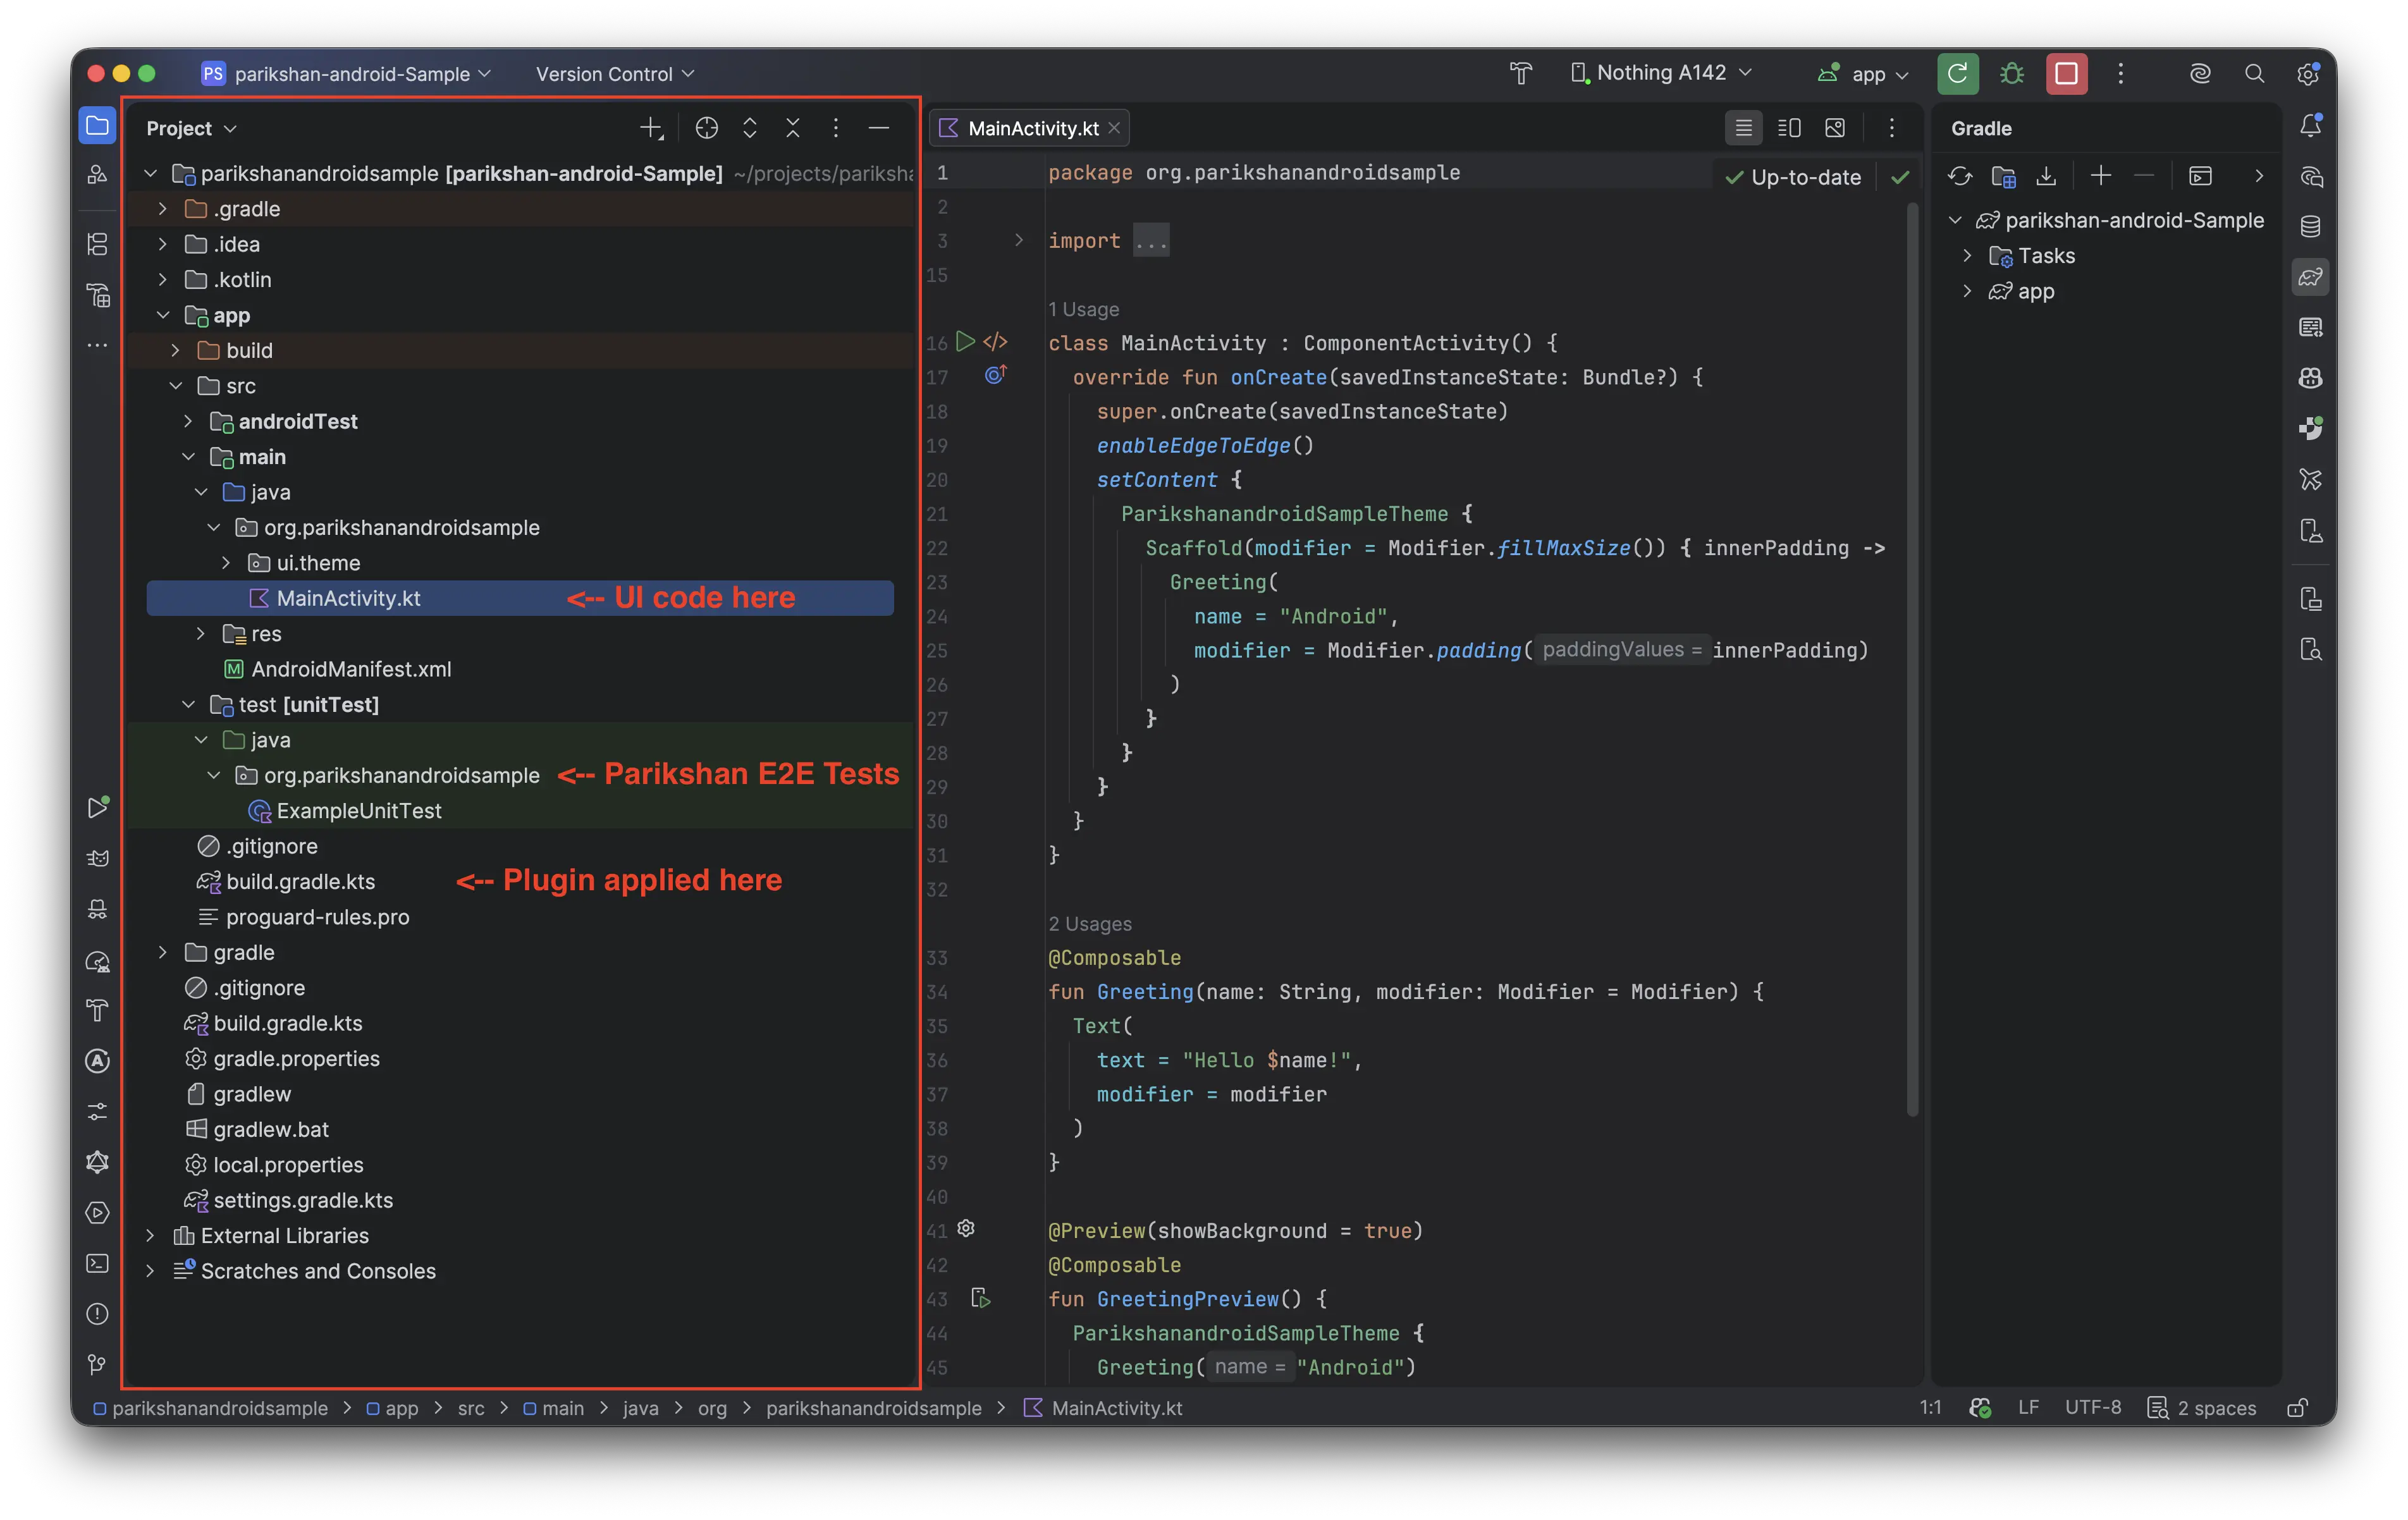Click the red Stop button
Viewport: 2408px width, 1520px height.
(x=2066, y=73)
